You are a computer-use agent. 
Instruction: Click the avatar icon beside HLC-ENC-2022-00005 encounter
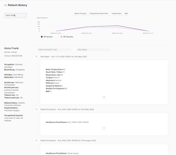pyautogui.click(x=36, y=109)
